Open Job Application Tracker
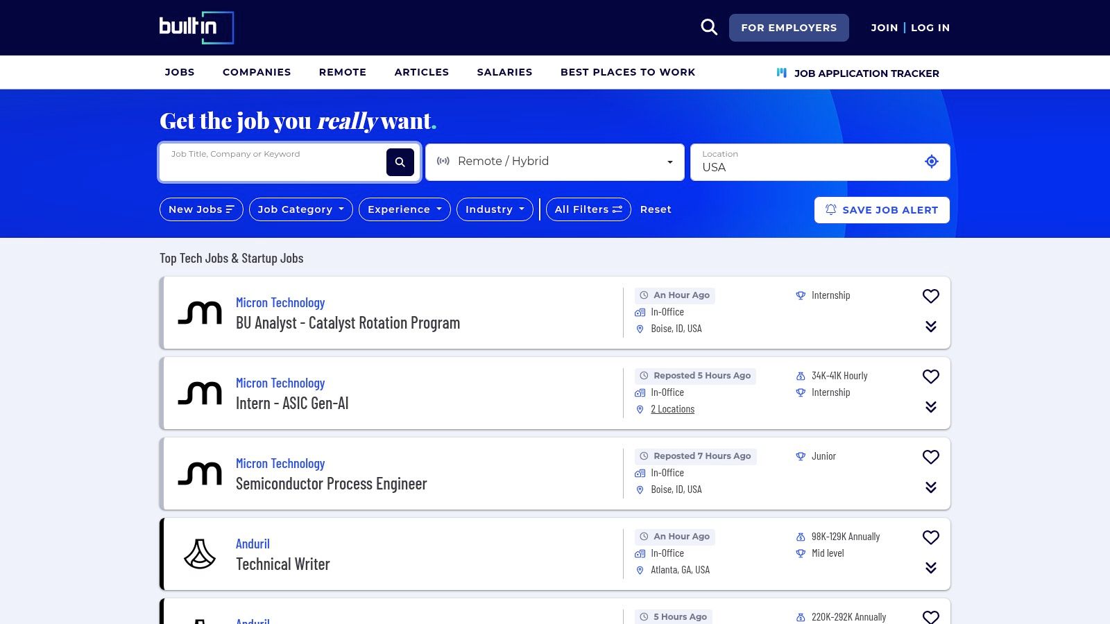Image resolution: width=1110 pixels, height=624 pixels. 858,73
